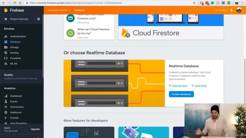Bookmark this page with star icon
Image resolution: width=246 pixels, height=138 pixels.
194,3
